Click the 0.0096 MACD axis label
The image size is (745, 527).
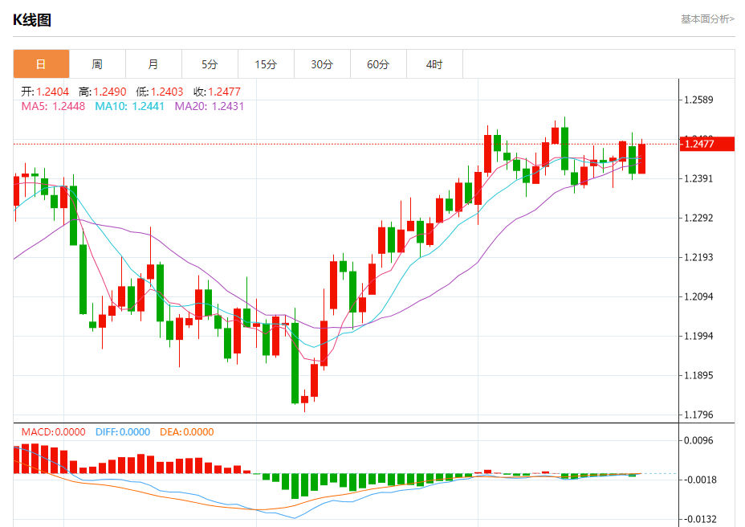(698, 440)
